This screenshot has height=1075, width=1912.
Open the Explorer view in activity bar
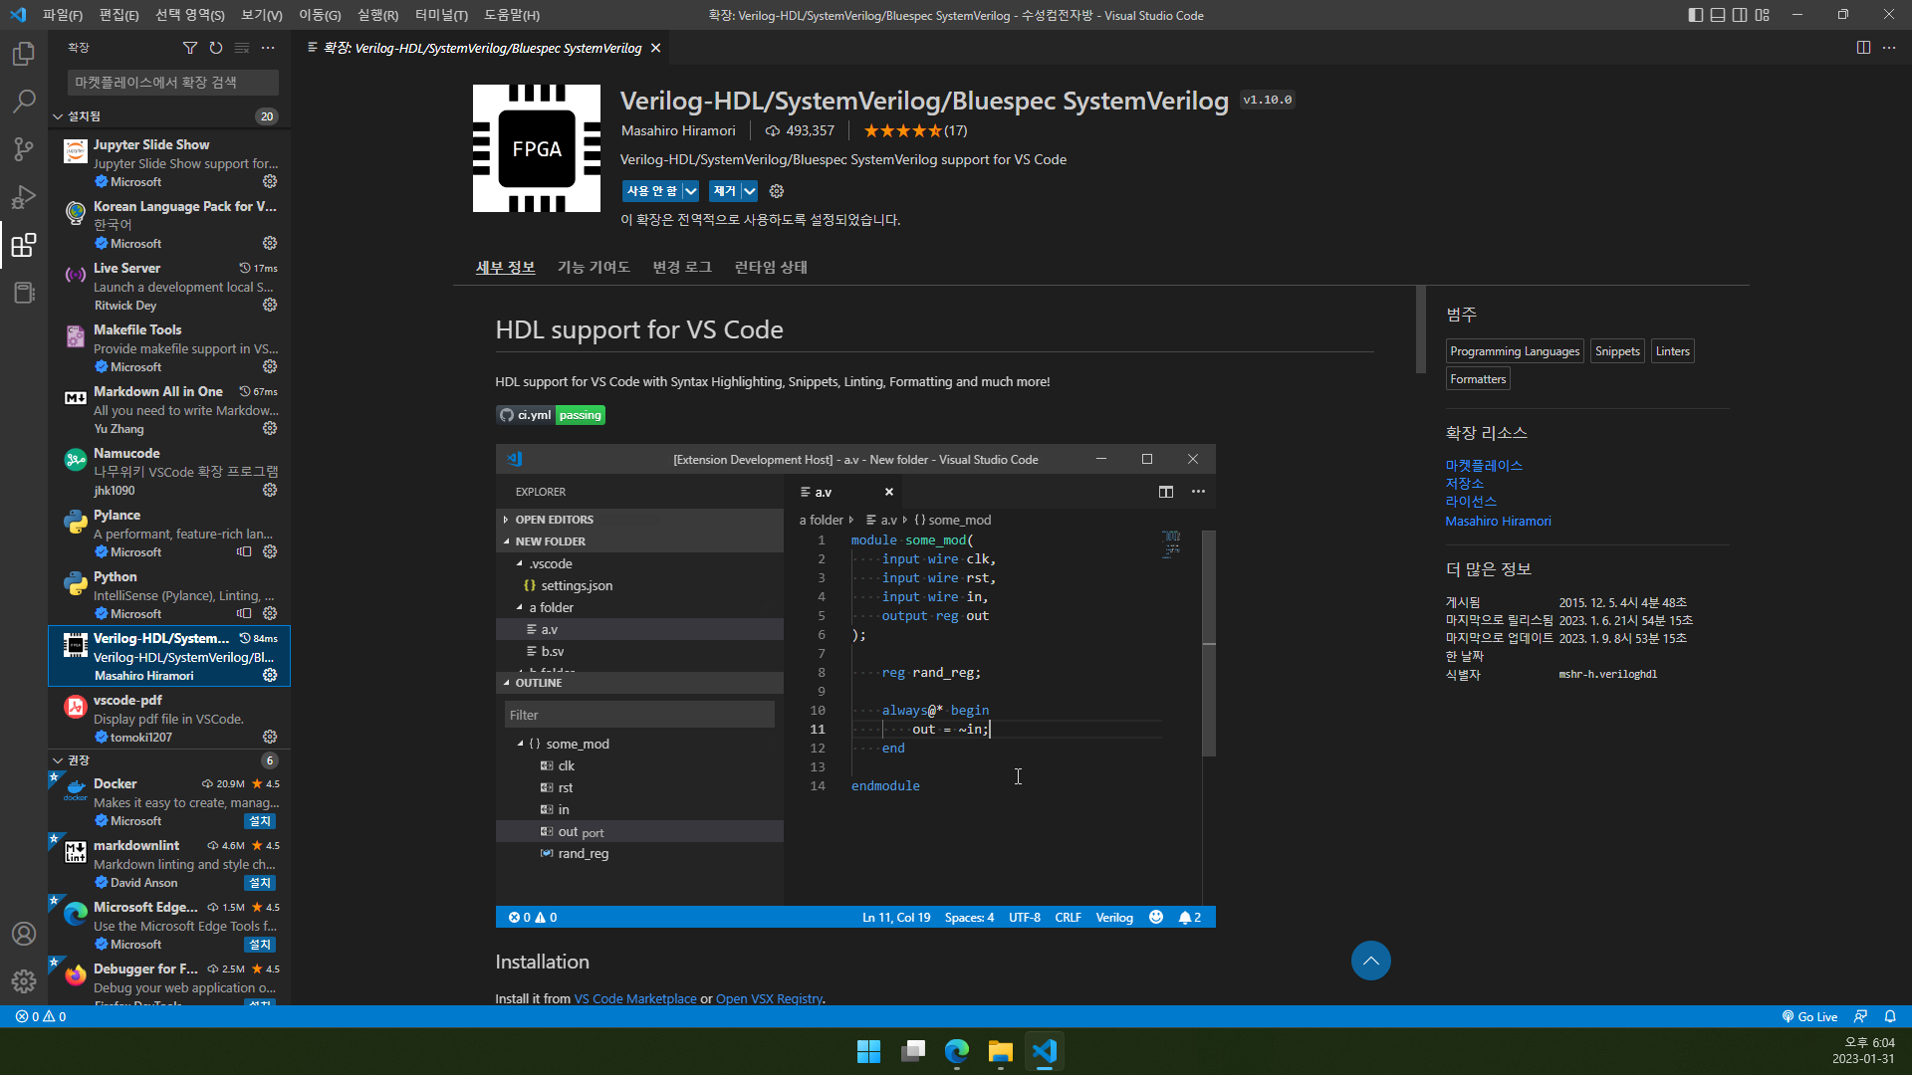tap(24, 54)
